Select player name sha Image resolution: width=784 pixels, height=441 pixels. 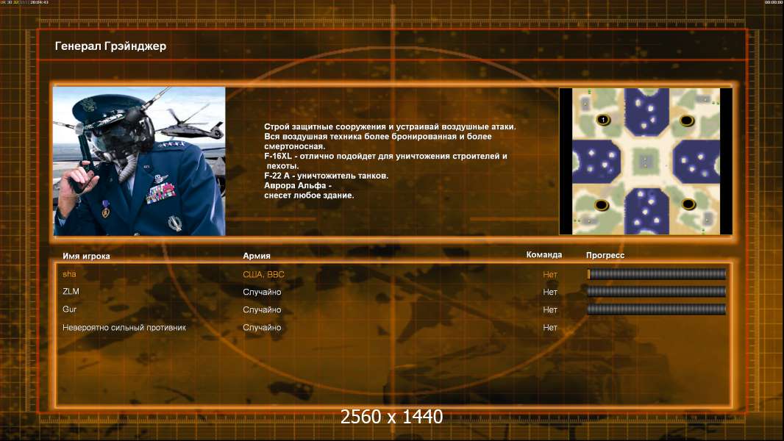pyautogui.click(x=69, y=273)
